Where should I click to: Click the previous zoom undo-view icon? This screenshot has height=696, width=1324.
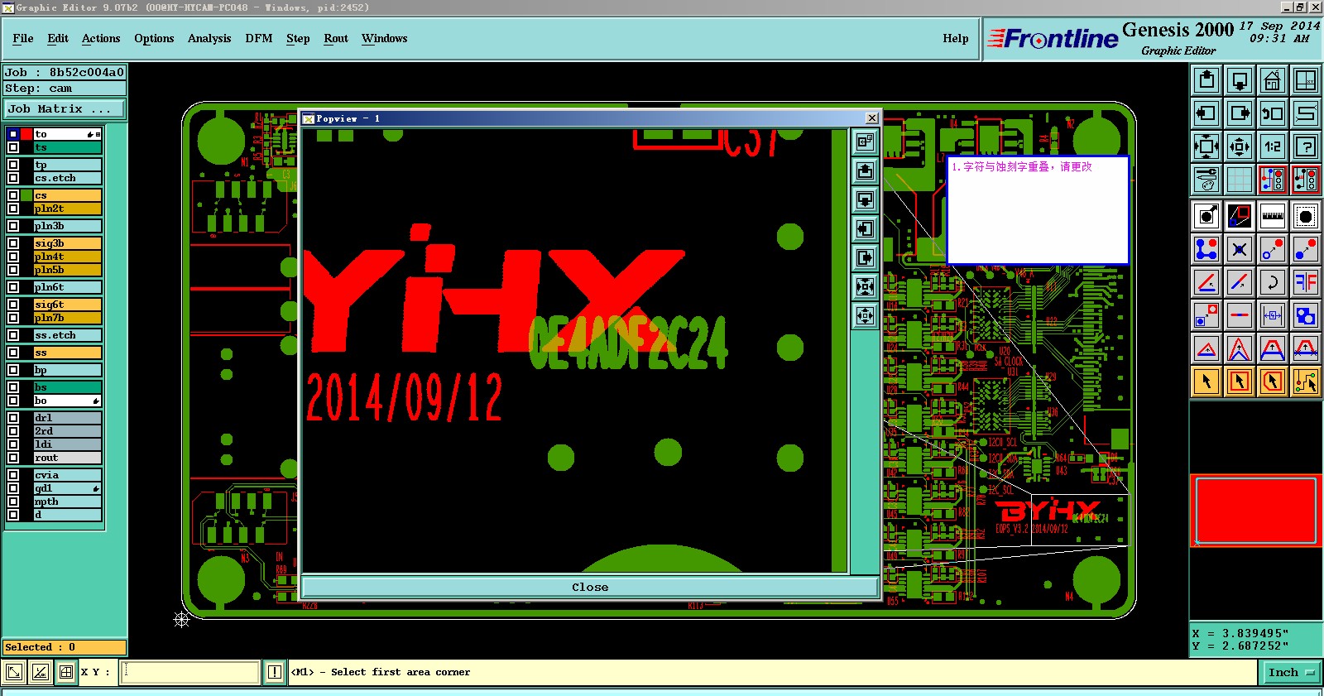(1273, 113)
